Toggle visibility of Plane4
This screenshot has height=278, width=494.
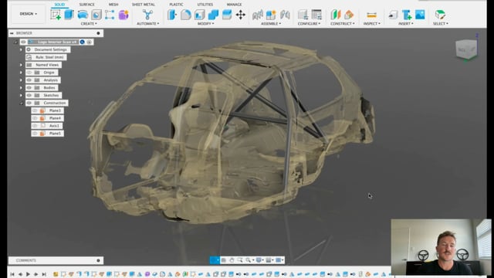pyautogui.click(x=35, y=118)
